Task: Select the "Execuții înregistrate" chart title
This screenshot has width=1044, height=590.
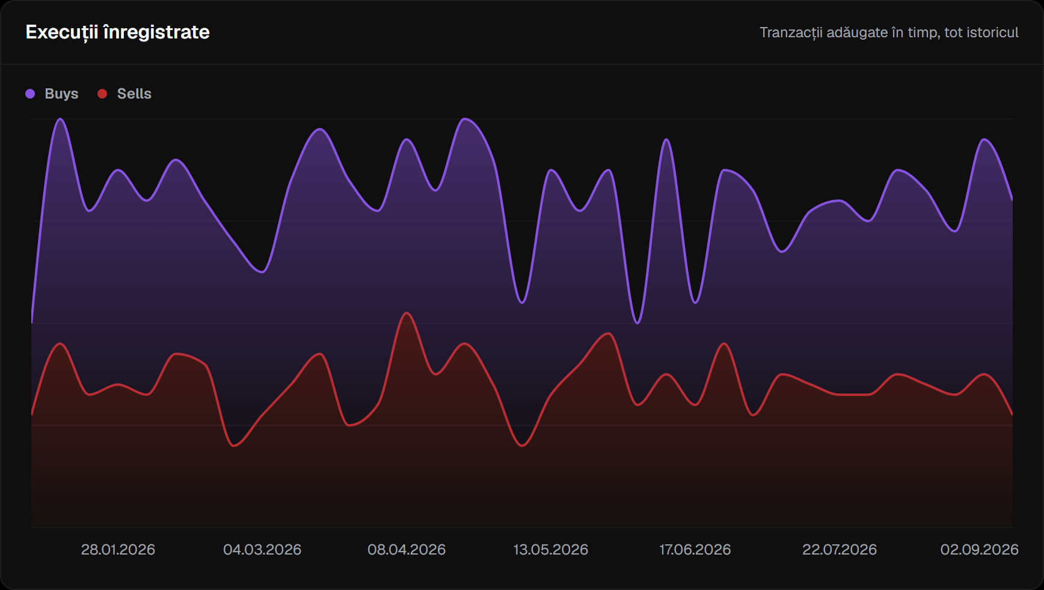Action: coord(118,32)
